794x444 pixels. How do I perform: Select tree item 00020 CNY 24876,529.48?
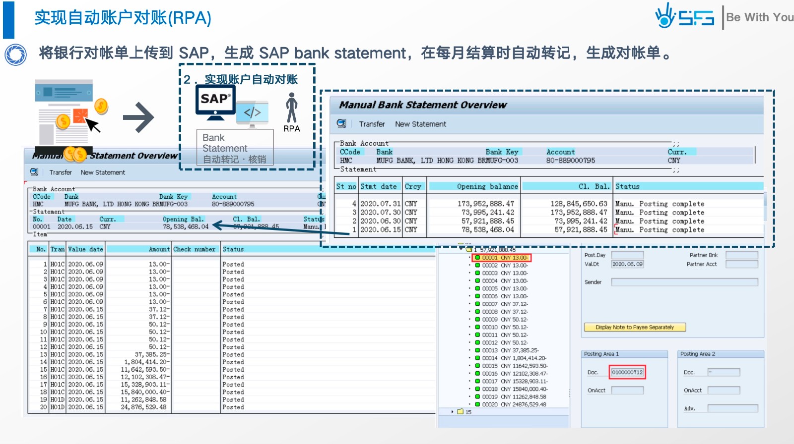pos(514,404)
